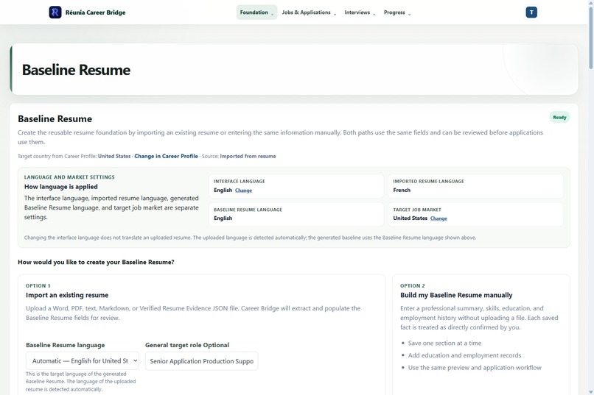Change the interface language setting
The height and width of the screenshot is (395, 594).
[243, 191]
